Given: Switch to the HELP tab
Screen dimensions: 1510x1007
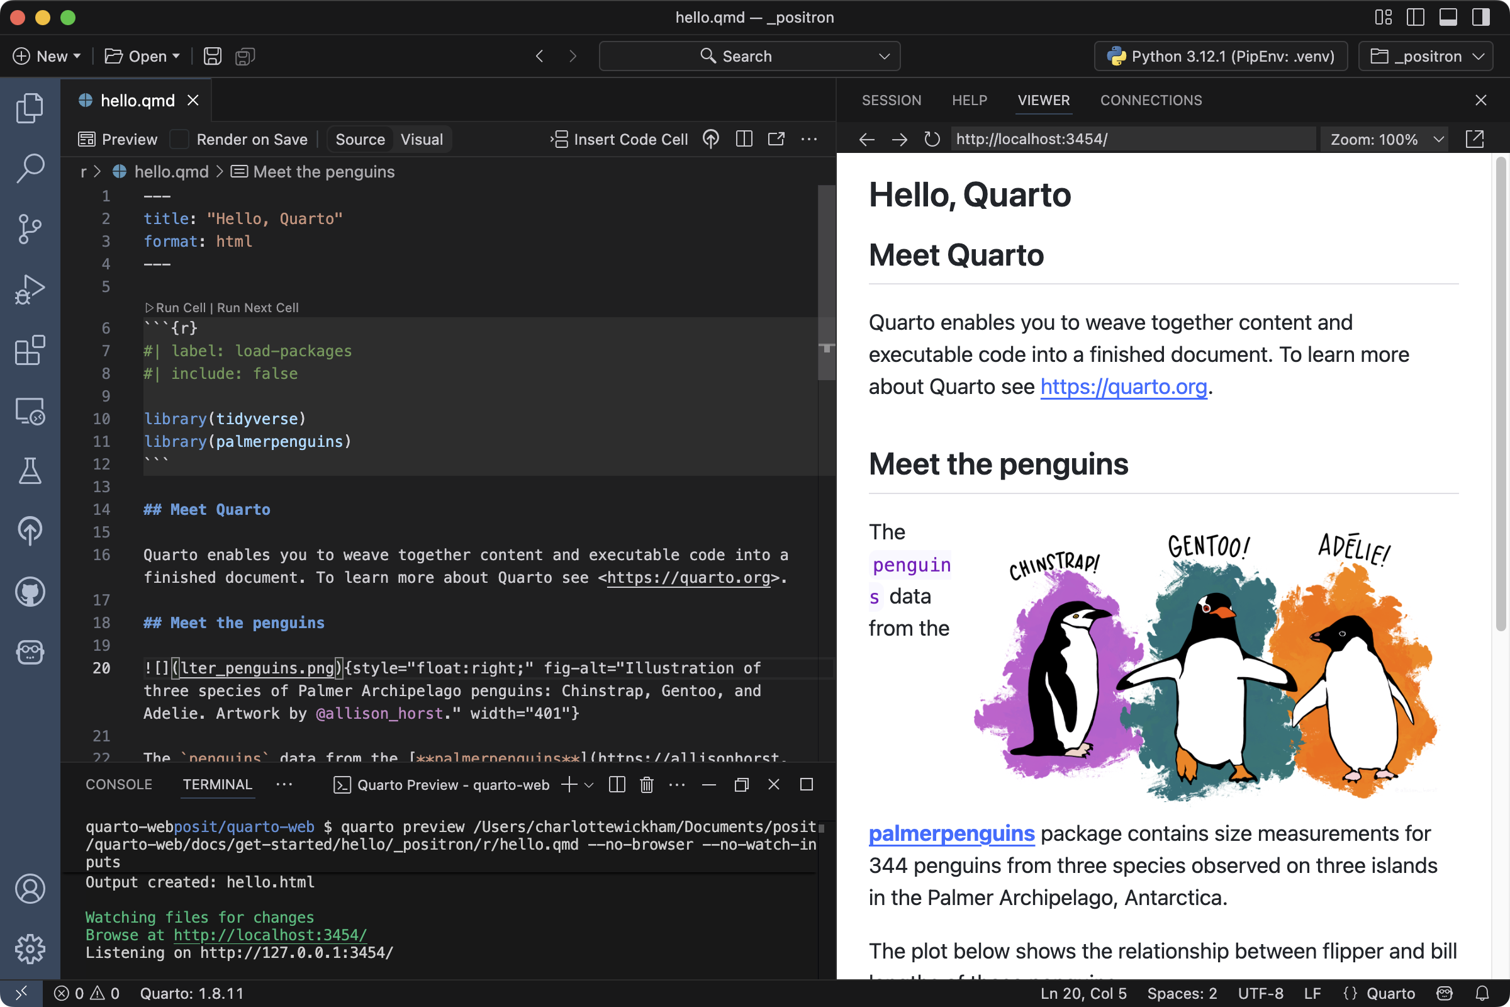Looking at the screenshot, I should (x=969, y=100).
